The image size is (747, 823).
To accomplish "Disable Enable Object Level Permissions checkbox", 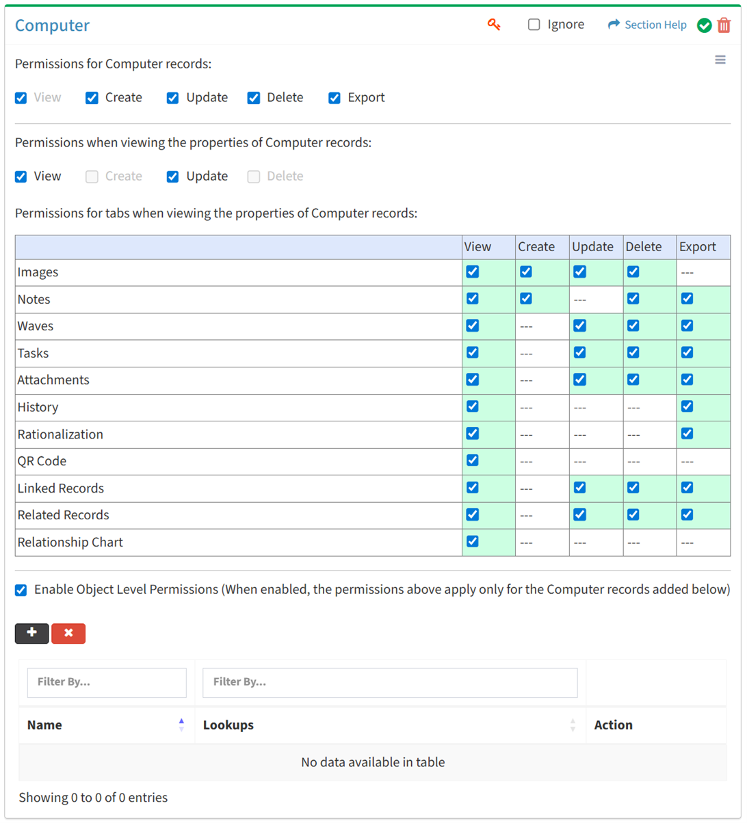I will pyautogui.click(x=21, y=590).
